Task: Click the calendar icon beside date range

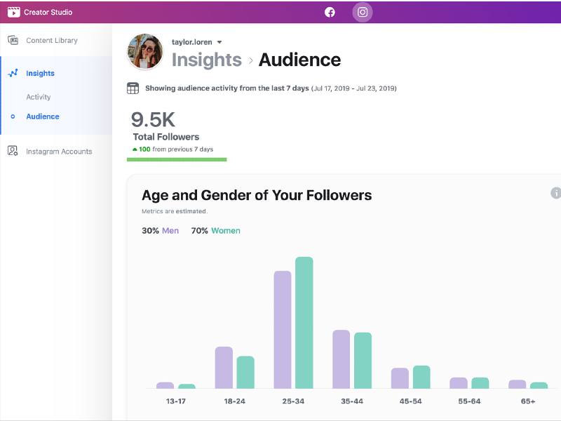Action: coord(133,88)
